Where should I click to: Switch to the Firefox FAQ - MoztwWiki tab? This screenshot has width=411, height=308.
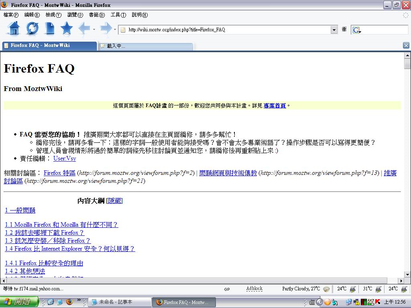click(49, 46)
